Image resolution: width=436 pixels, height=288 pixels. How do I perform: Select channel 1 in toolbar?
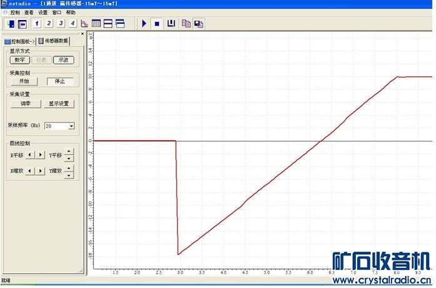pyautogui.click(x=37, y=24)
